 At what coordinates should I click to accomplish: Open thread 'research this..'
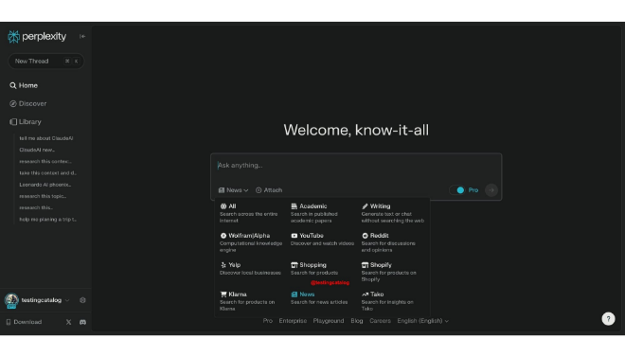(x=36, y=207)
